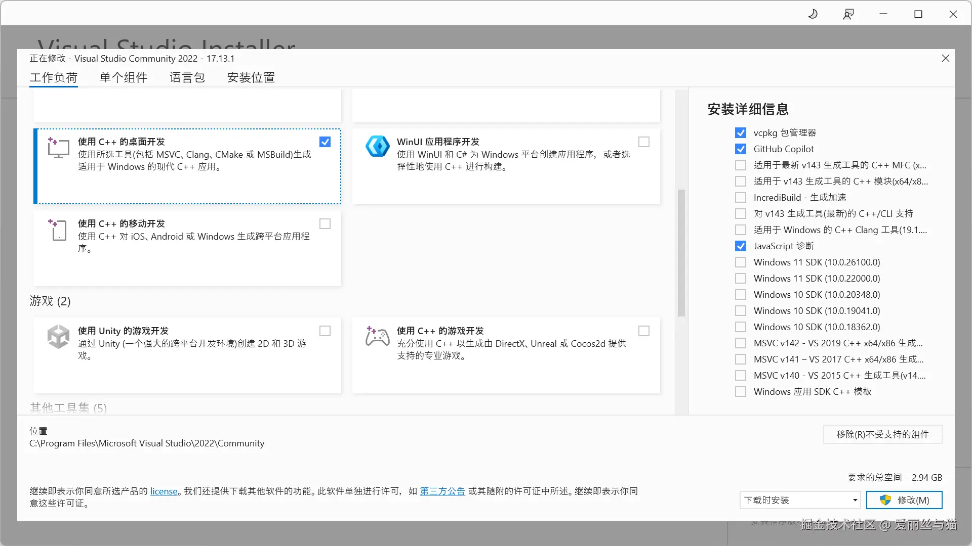Click the Unity game development cube icon
The image size is (972, 546).
coord(59,337)
